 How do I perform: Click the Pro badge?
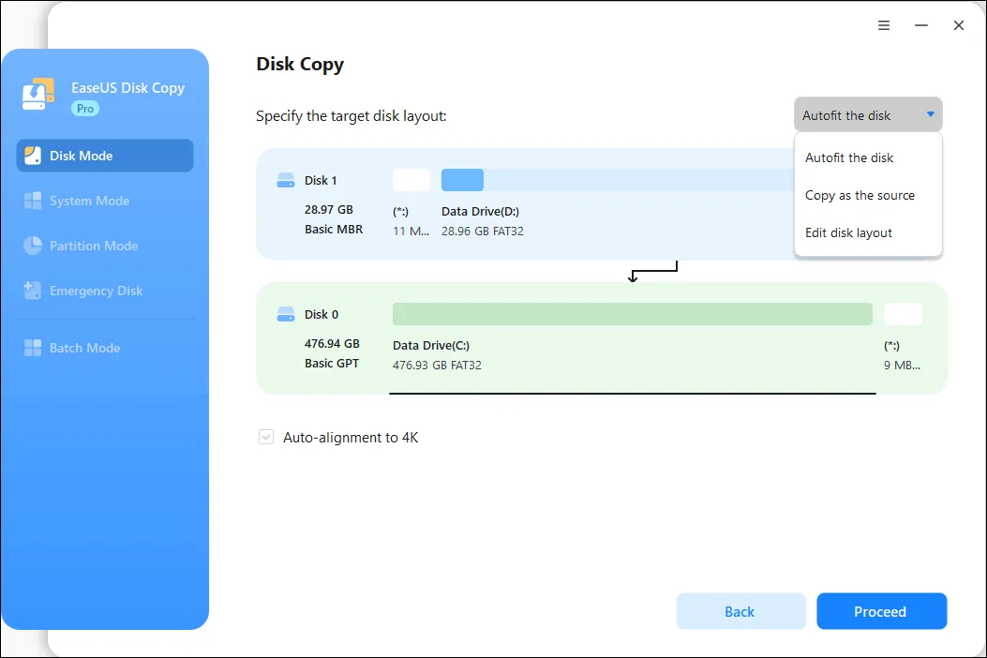click(x=85, y=109)
